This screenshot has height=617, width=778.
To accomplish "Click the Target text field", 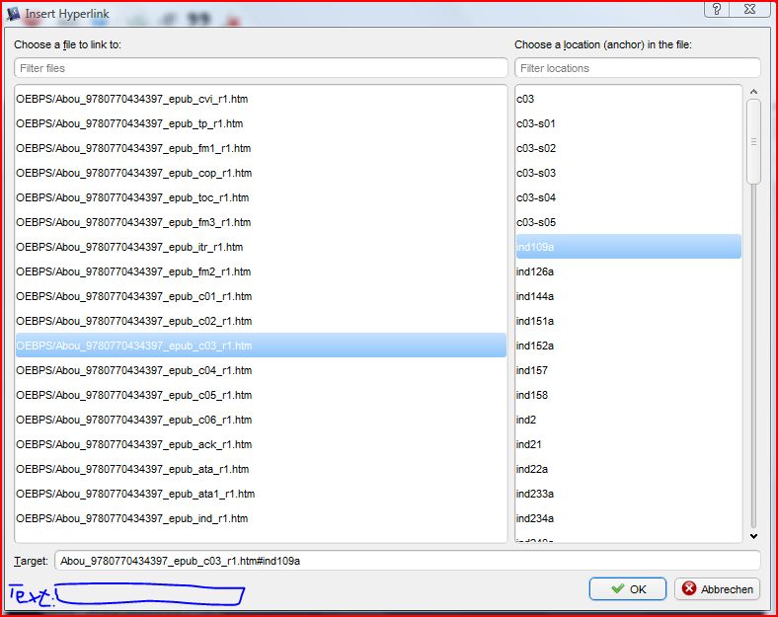I will tap(407, 561).
